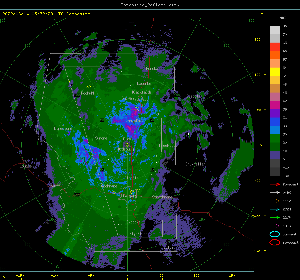Click the HighRiver town label
The image size is (300, 280).
(x=138, y=234)
